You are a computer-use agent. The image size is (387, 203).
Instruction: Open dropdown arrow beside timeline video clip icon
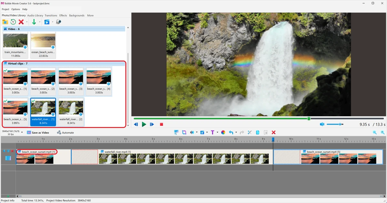tap(207, 132)
